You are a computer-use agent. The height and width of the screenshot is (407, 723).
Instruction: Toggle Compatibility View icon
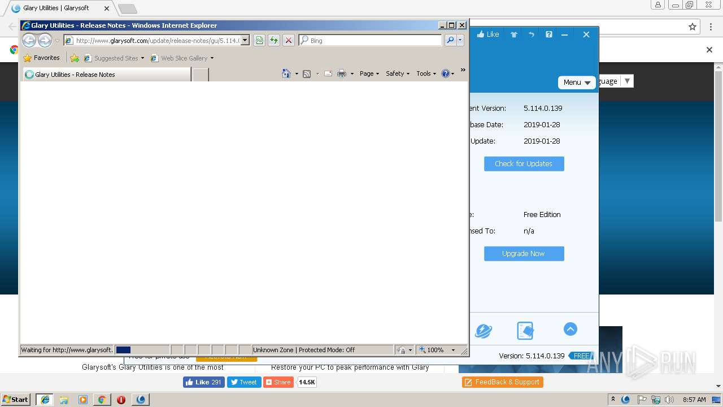coord(259,40)
